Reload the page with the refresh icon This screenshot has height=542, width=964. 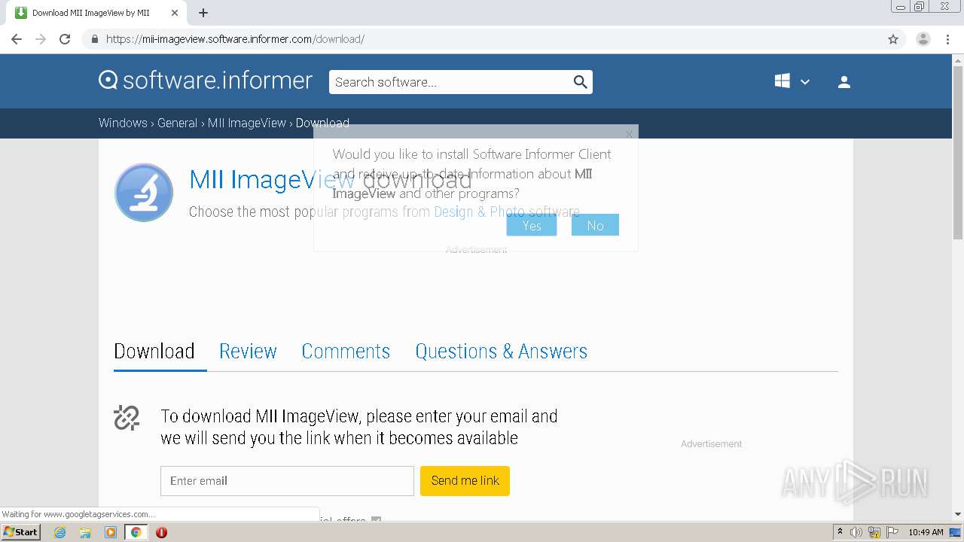click(65, 39)
